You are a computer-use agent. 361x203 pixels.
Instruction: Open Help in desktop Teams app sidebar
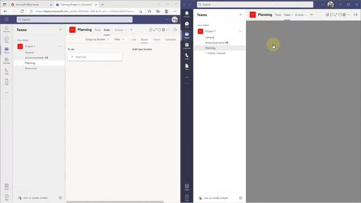coord(187,197)
